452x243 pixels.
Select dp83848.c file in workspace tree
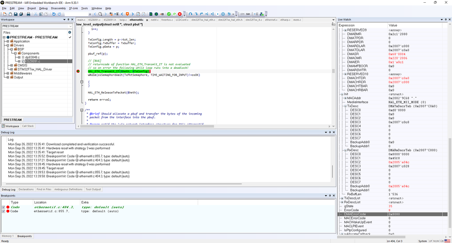[x=32, y=57]
